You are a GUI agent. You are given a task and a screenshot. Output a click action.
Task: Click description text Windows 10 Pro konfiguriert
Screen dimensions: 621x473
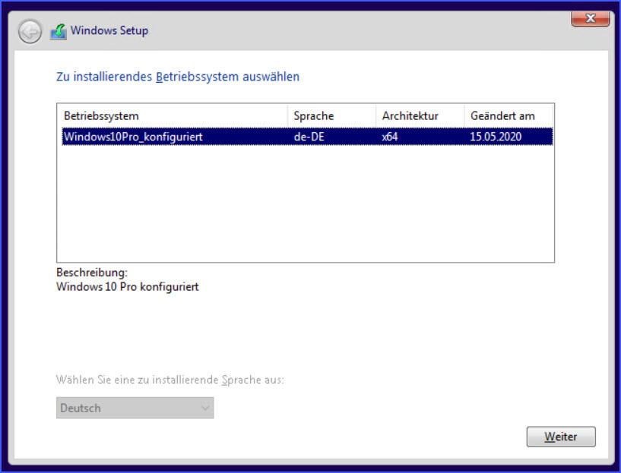coord(128,287)
